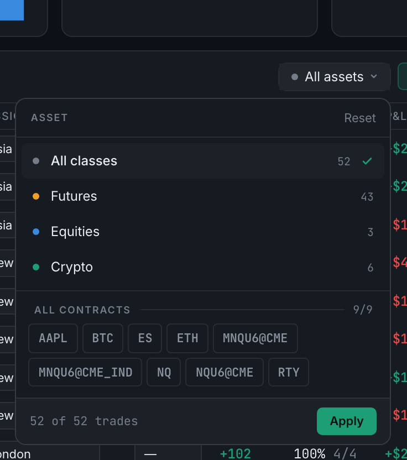Click the green Crypto color dot

[x=36, y=267]
